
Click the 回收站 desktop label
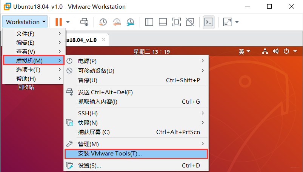point(26,87)
